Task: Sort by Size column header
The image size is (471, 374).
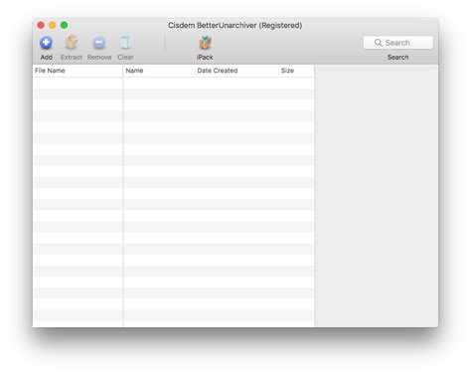Action: 296,71
